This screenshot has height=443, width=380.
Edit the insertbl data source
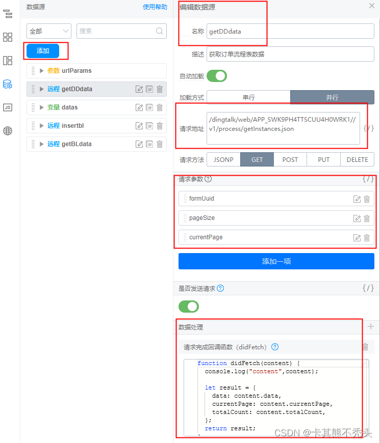[x=139, y=126]
